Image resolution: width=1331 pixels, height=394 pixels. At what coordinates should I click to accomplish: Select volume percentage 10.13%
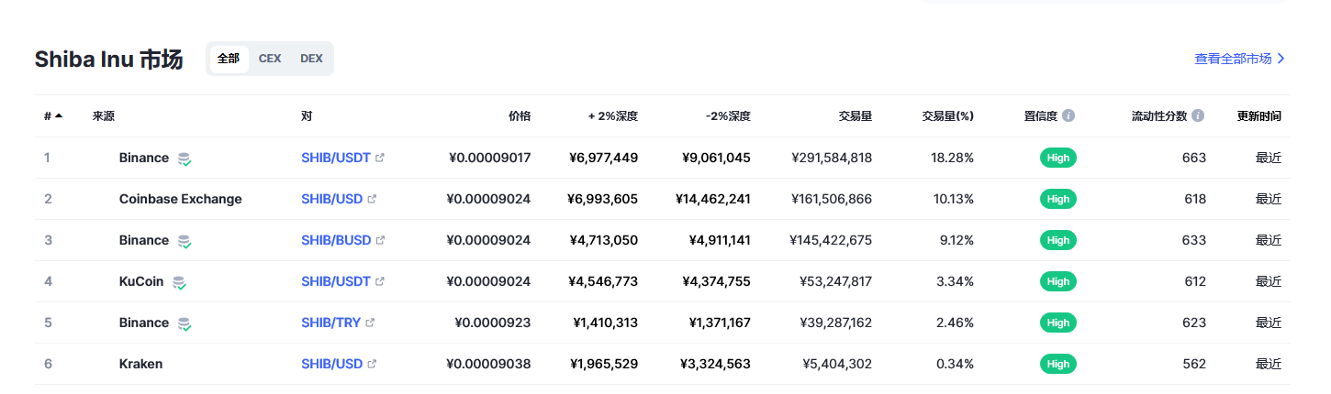(x=953, y=199)
